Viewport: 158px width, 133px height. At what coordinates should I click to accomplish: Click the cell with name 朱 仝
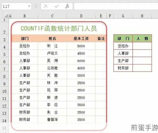52,112
